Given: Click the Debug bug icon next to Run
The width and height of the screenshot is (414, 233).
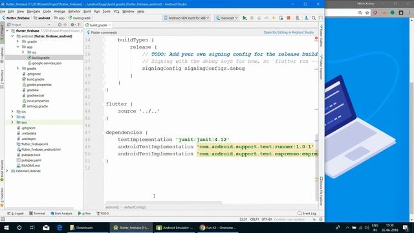Looking at the screenshot, I should tap(252, 18).
